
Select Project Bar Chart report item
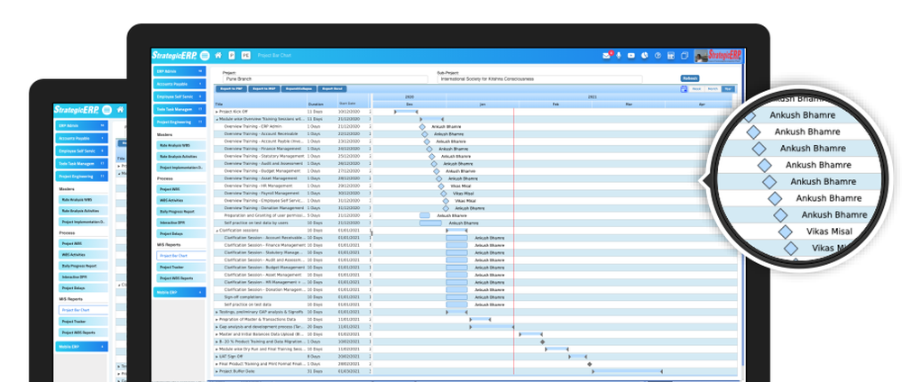(181, 256)
